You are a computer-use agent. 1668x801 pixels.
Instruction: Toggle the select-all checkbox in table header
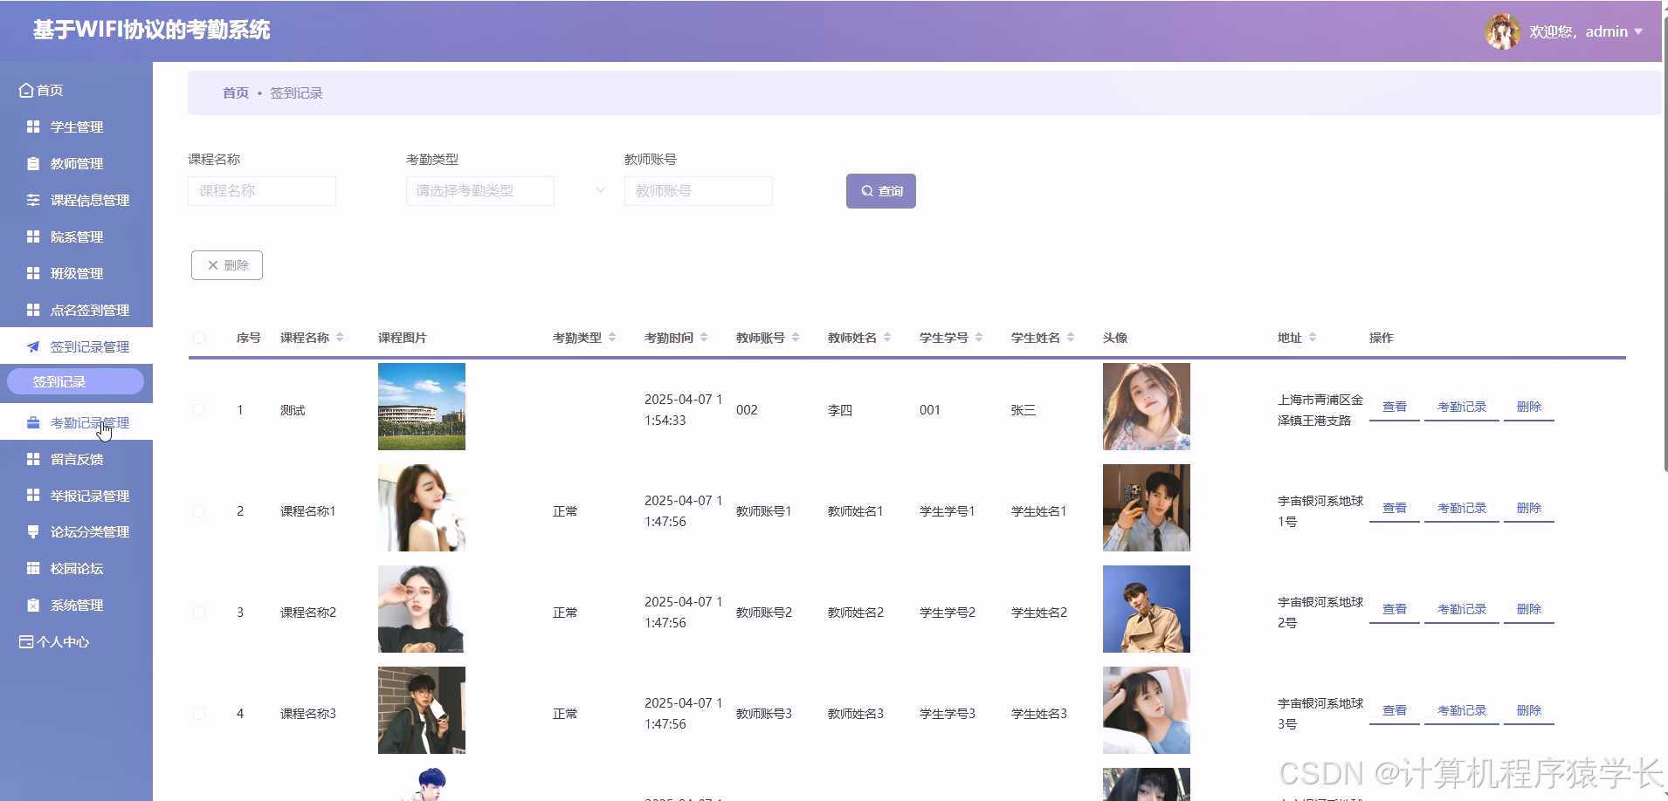coord(199,337)
